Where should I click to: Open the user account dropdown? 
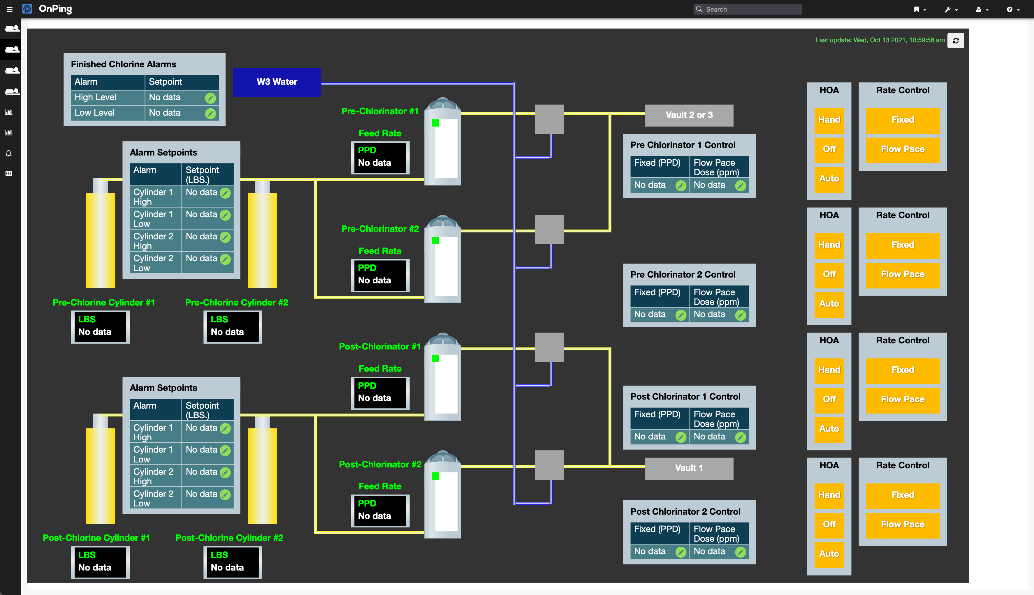tap(982, 9)
